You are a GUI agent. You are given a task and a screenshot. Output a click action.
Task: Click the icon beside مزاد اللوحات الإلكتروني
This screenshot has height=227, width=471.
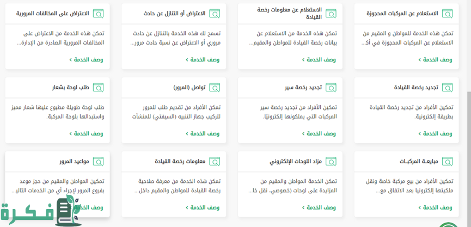[x=331, y=162]
